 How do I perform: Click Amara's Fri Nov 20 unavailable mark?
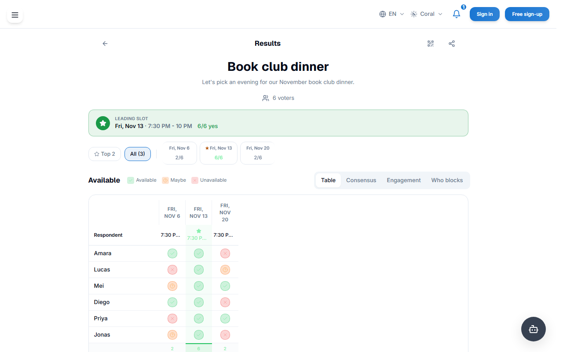click(225, 253)
